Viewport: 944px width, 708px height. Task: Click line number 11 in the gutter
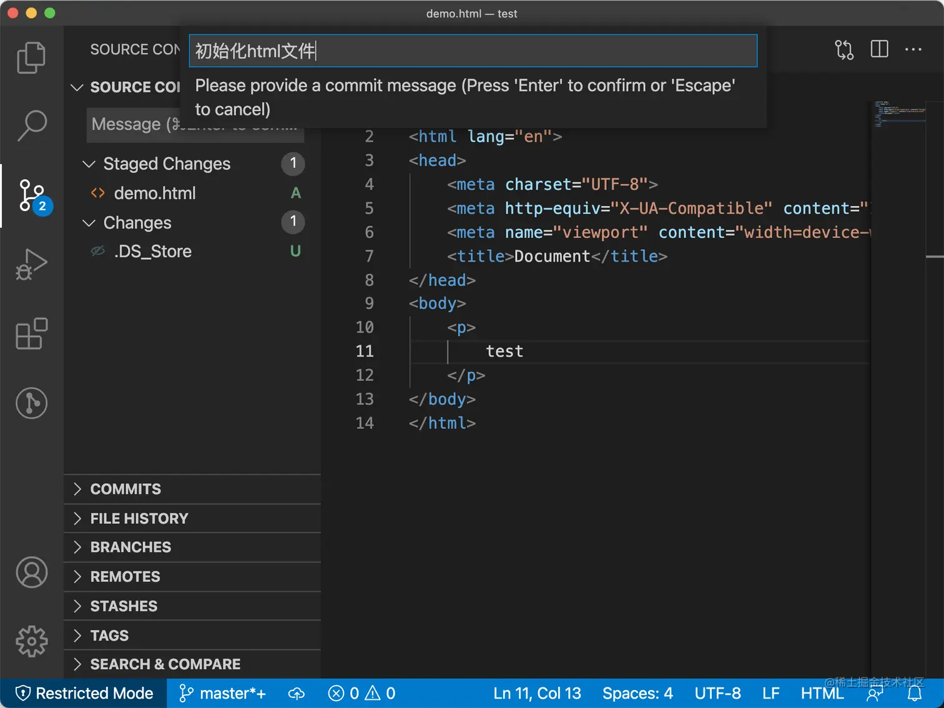365,351
